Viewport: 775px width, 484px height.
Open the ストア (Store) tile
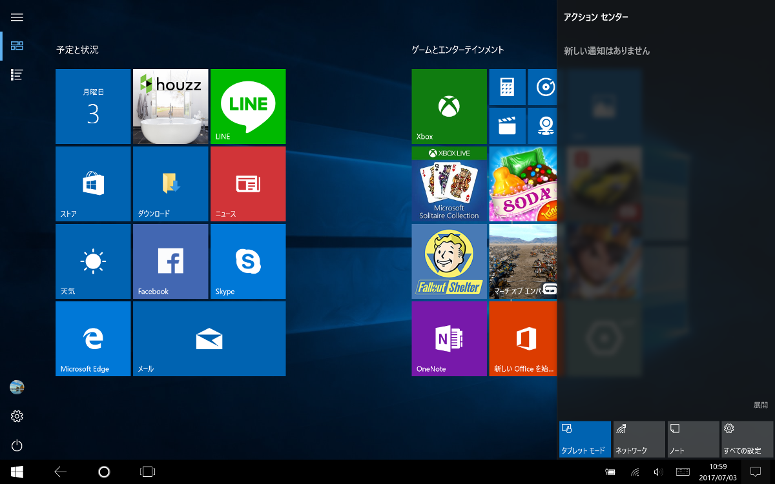(93, 184)
